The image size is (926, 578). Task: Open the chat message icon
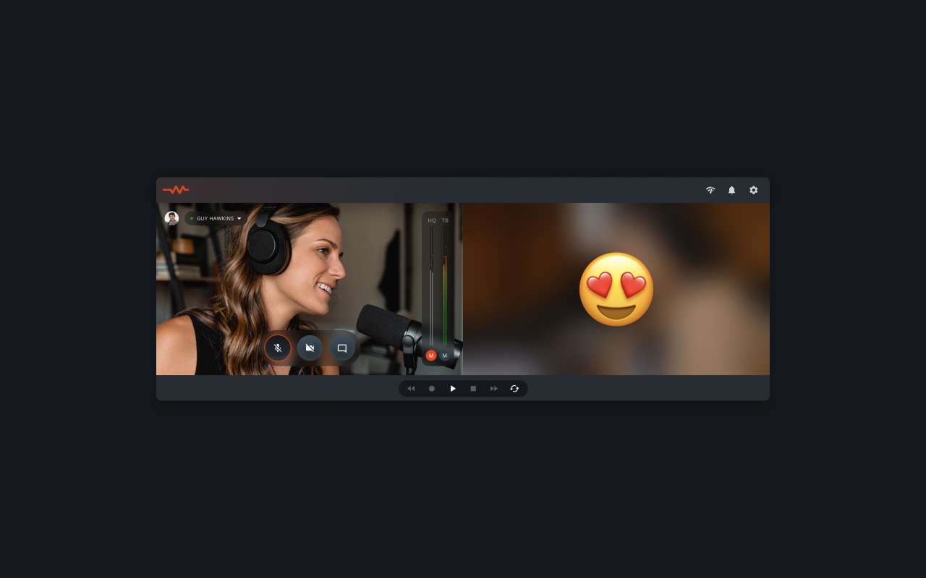pos(342,348)
